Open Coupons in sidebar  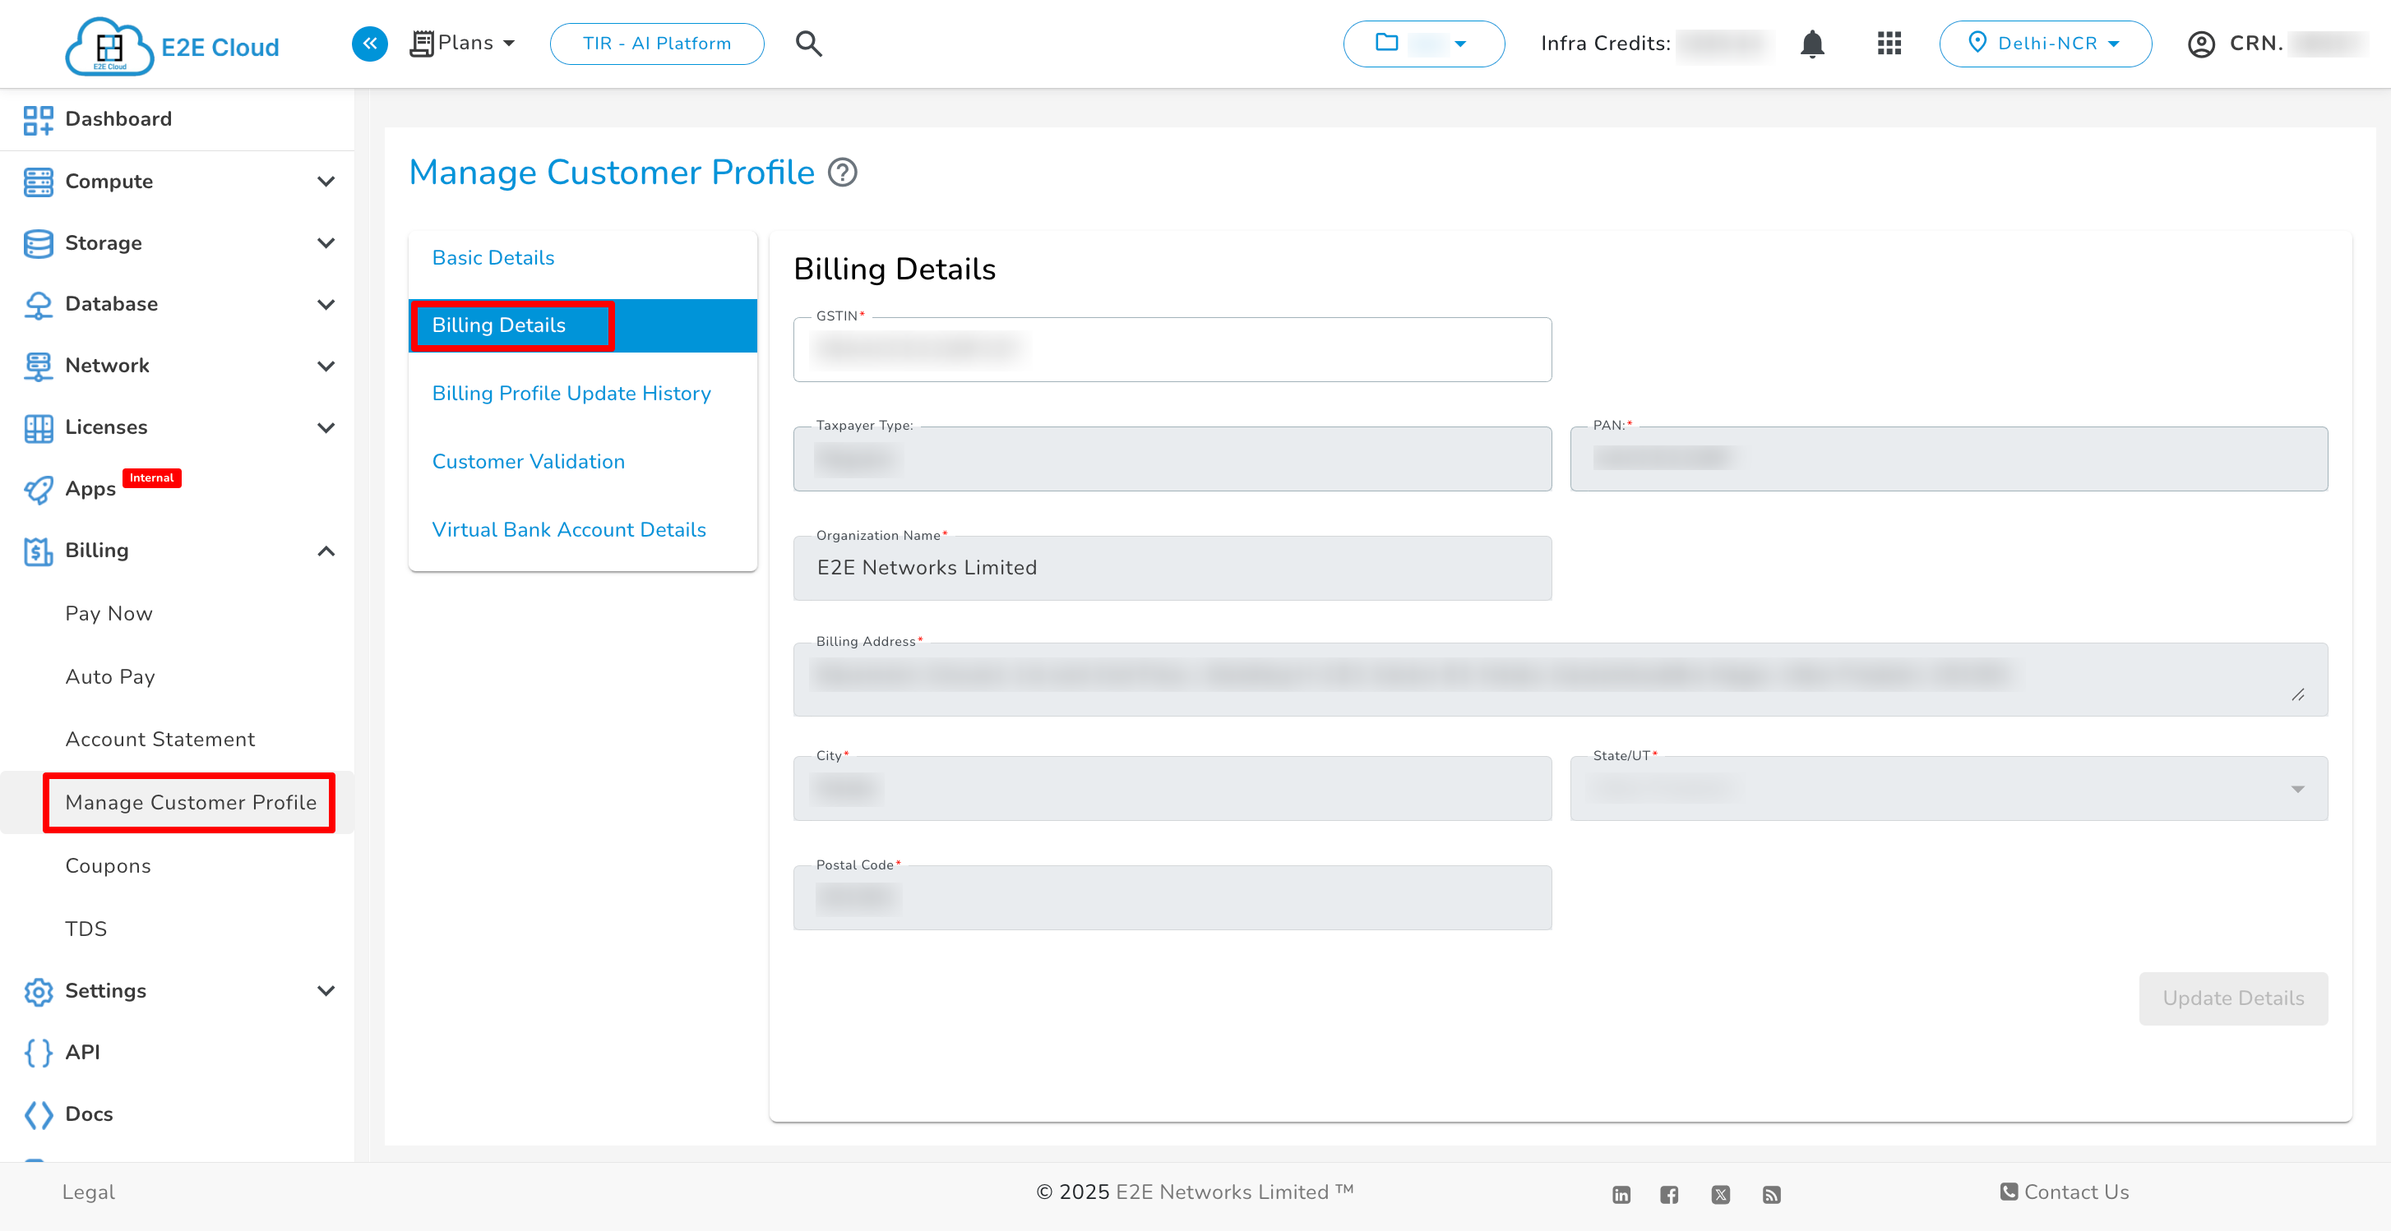coord(108,866)
